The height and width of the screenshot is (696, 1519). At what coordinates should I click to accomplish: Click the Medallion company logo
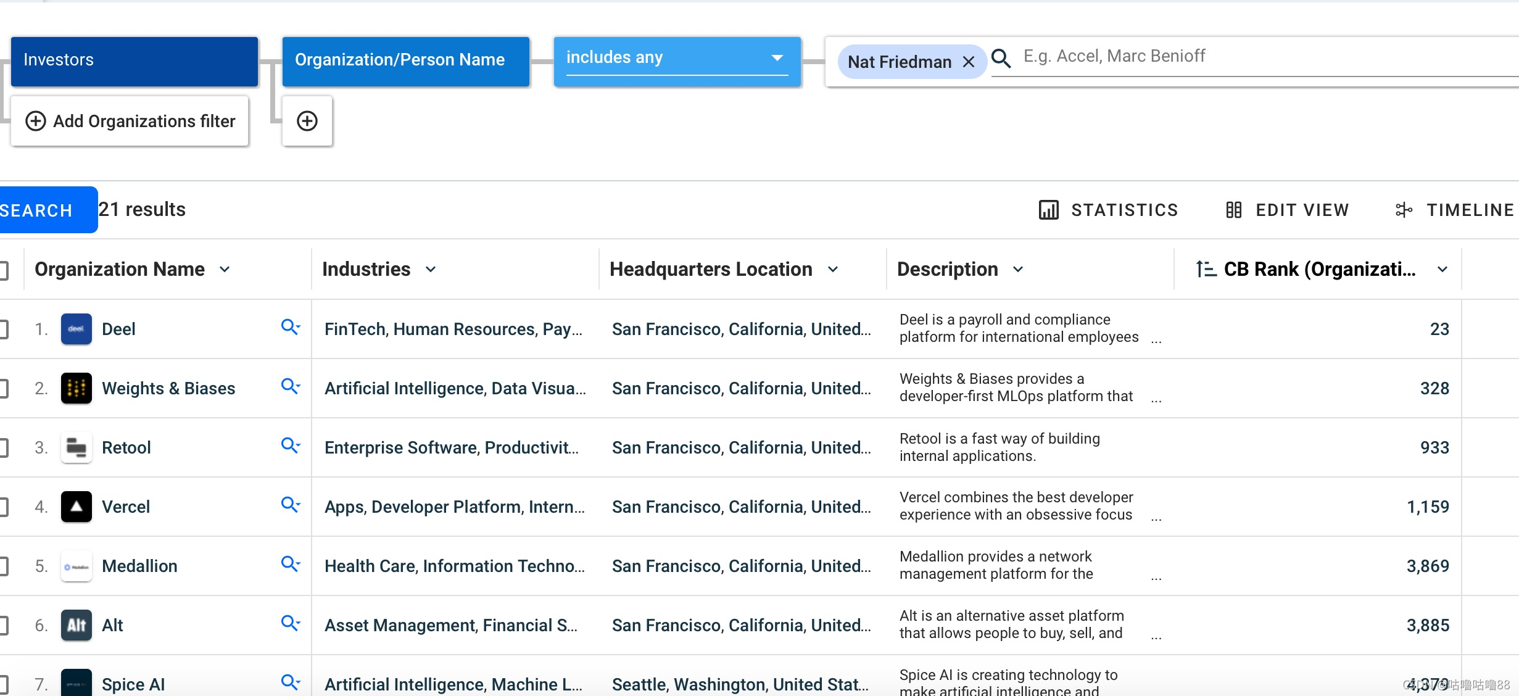pos(77,566)
